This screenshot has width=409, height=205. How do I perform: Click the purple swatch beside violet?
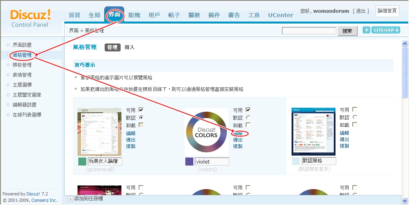pyautogui.click(x=189, y=162)
